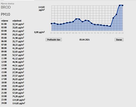136x107 pixels.
Task: Click the vrijednost column header
Action: click(17, 21)
